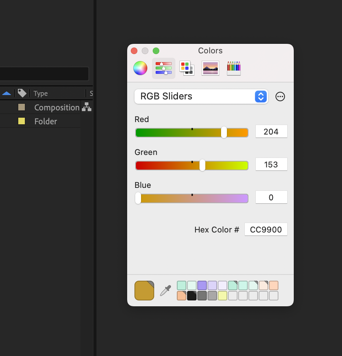
Task: Activate the eyedropper color sampler
Action: click(165, 290)
